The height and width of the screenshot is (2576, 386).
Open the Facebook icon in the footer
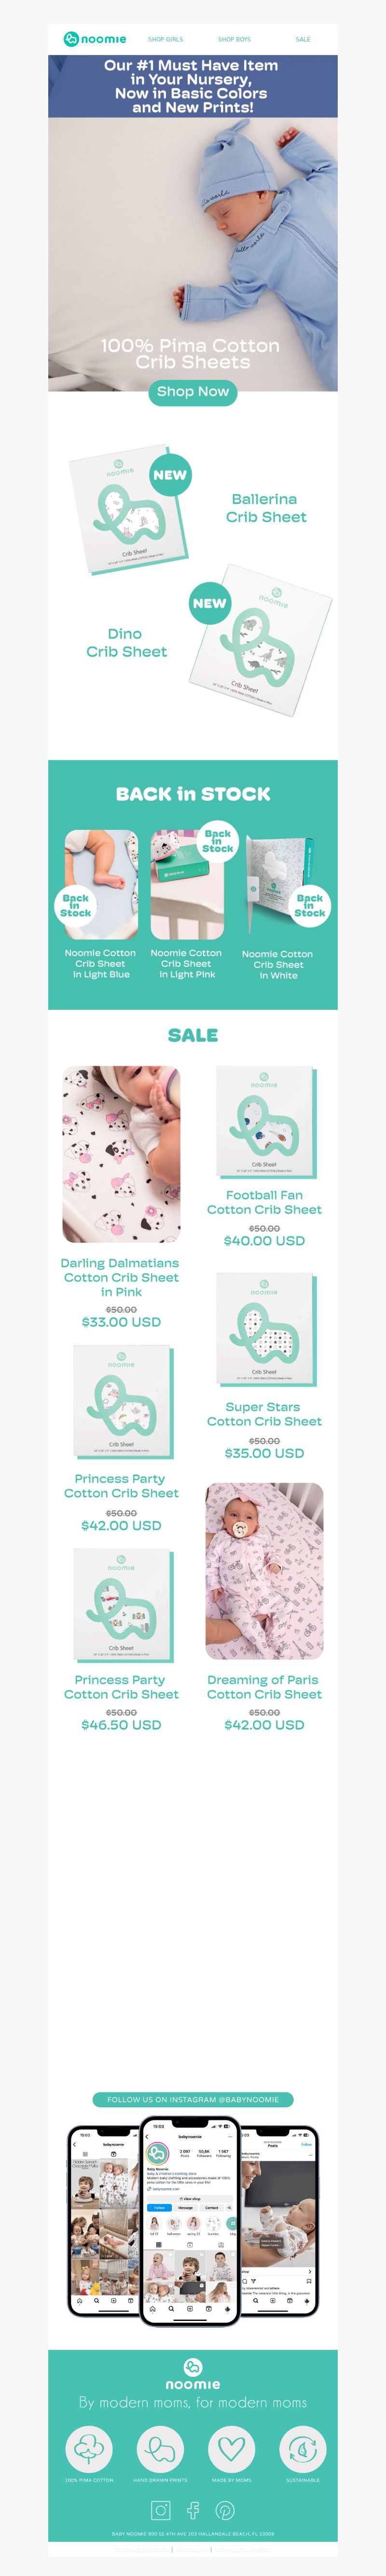[193, 2510]
